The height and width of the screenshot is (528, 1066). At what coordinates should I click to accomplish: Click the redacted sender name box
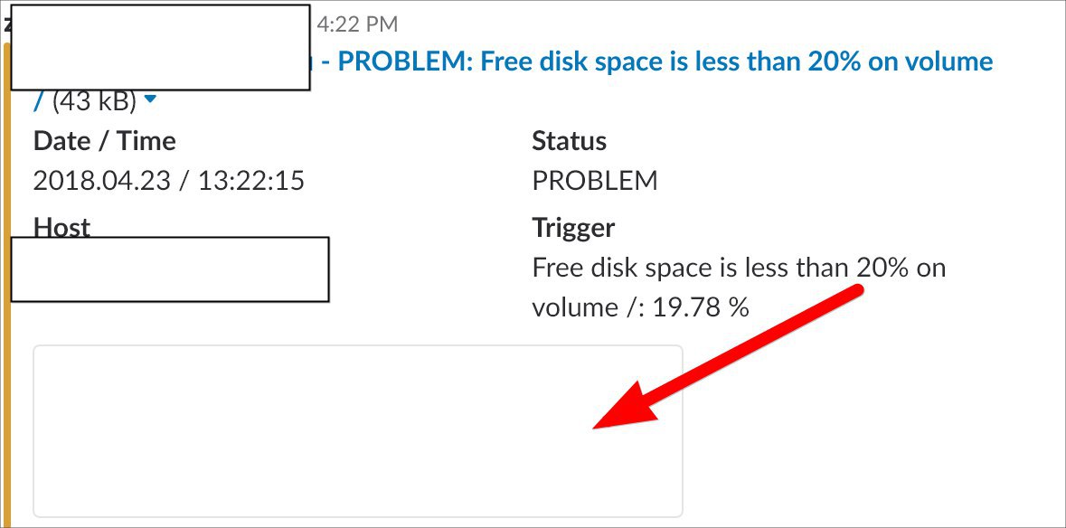(160, 47)
